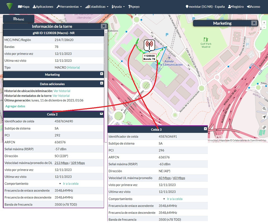This screenshot has width=268, height=223.
Task: Click the MCC/MNC/Región value 214/7/28620
Action: [x=64, y=40]
